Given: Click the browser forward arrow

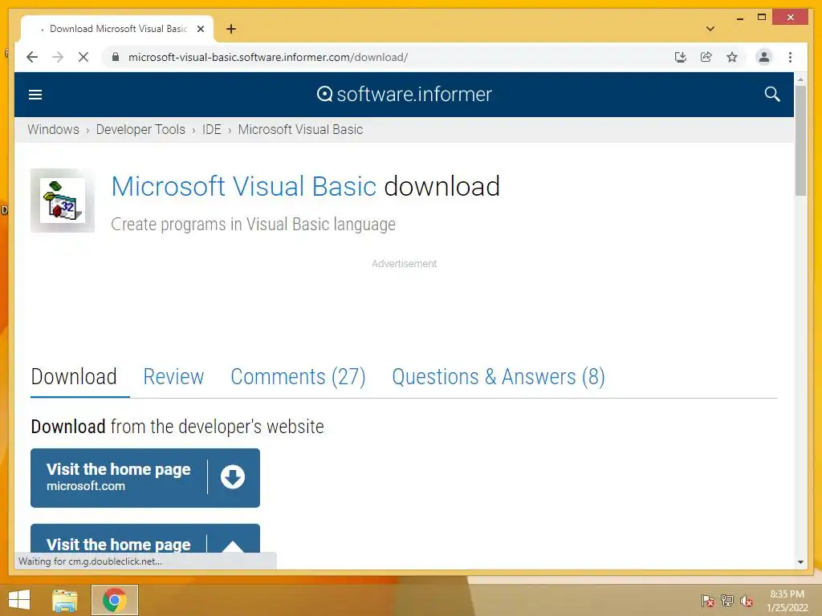Looking at the screenshot, I should pos(58,57).
